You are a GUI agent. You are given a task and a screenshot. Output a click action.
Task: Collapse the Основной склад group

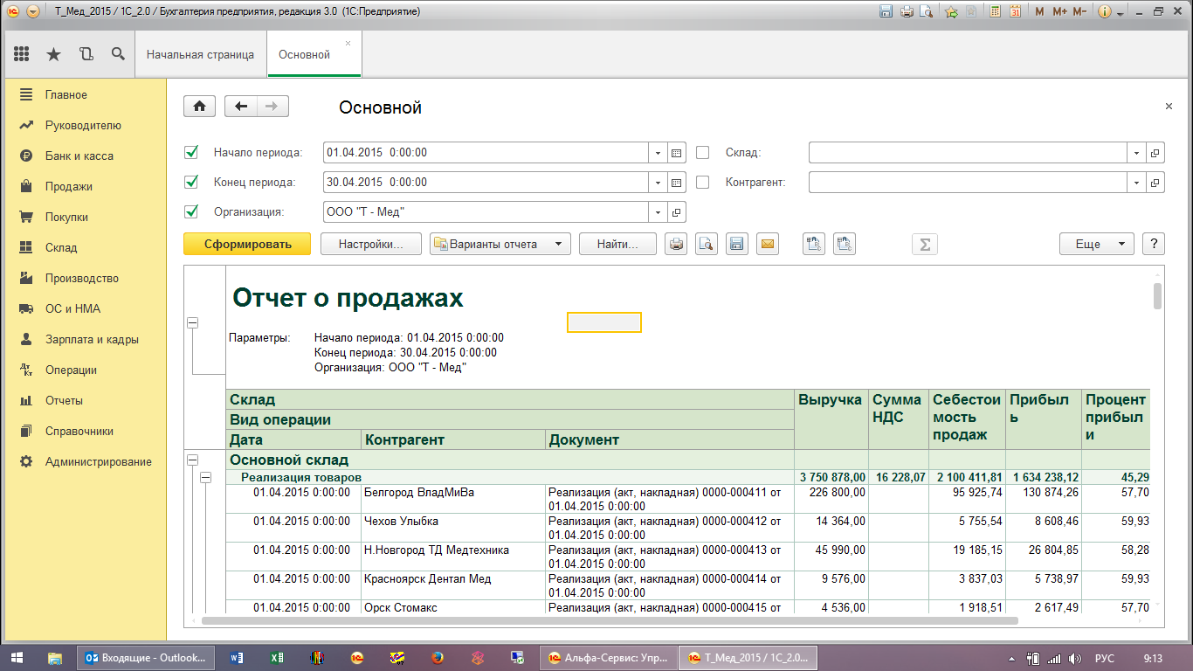click(x=193, y=460)
